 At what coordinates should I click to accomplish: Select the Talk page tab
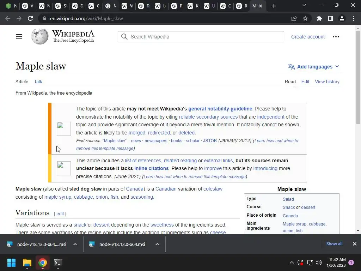pyautogui.click(x=38, y=82)
